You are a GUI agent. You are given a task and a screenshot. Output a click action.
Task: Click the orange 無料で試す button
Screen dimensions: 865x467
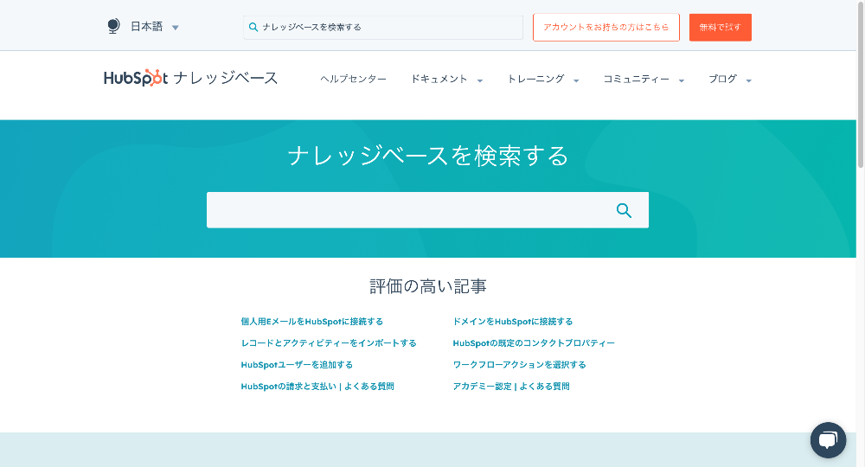(720, 27)
